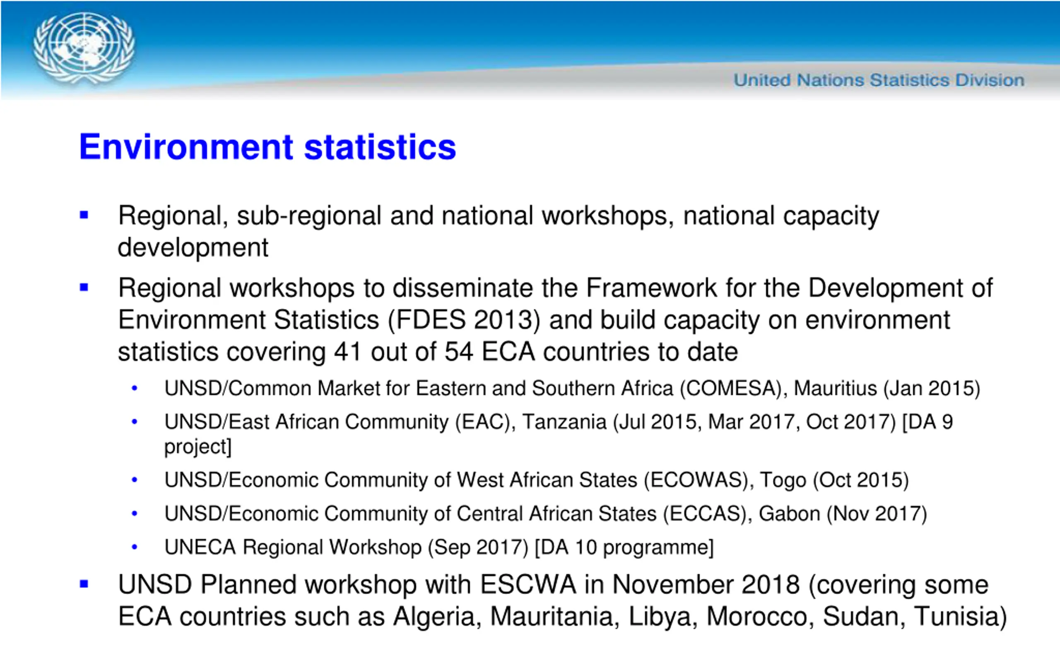
Task: Select the COMESA, Mauritius (Jan 2015) line
Action: click(572, 389)
